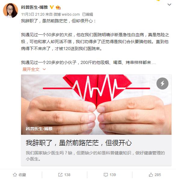Open the comments count 139

click(x=113, y=175)
